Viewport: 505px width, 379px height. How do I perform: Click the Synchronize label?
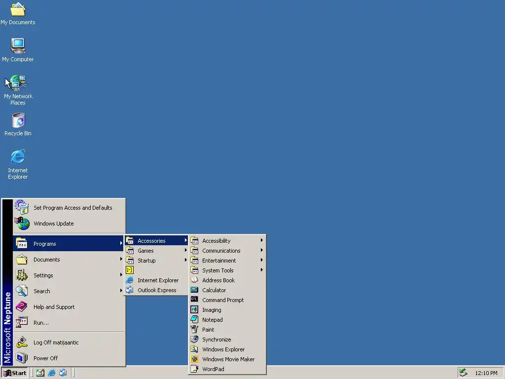point(216,340)
